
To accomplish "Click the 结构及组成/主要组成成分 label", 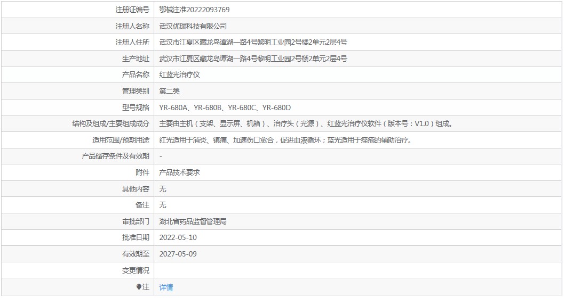I will (x=110, y=123).
